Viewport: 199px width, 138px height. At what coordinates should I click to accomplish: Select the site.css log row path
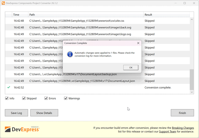[x=77, y=21]
